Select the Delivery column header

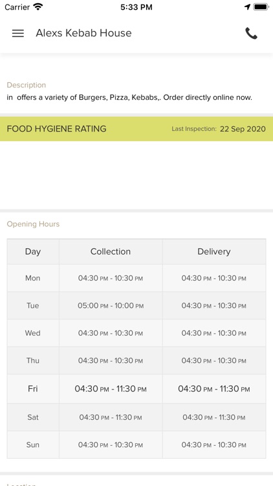pos(214,251)
